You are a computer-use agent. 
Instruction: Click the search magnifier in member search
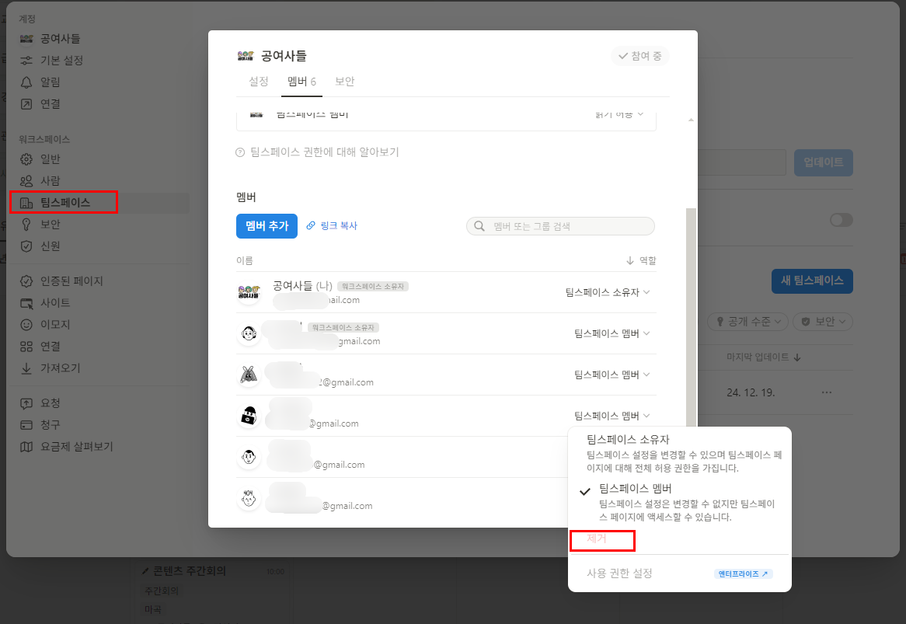point(479,226)
